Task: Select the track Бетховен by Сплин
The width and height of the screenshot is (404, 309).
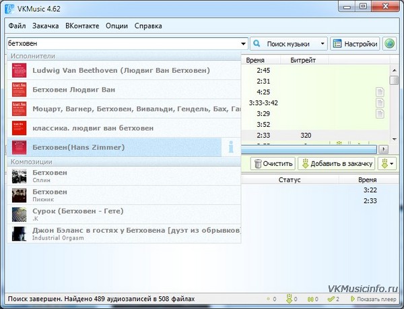Action: (x=124, y=176)
